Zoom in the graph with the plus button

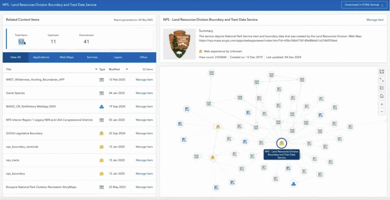(382, 104)
